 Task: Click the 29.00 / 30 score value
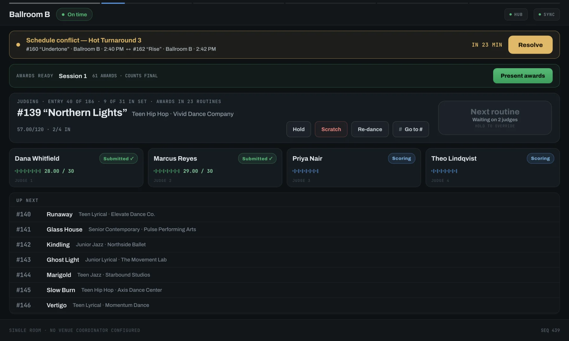point(198,171)
